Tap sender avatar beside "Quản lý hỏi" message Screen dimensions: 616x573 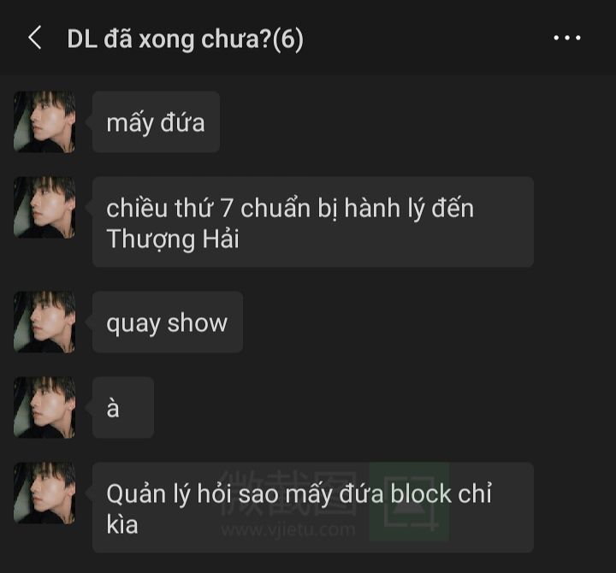coord(44,493)
